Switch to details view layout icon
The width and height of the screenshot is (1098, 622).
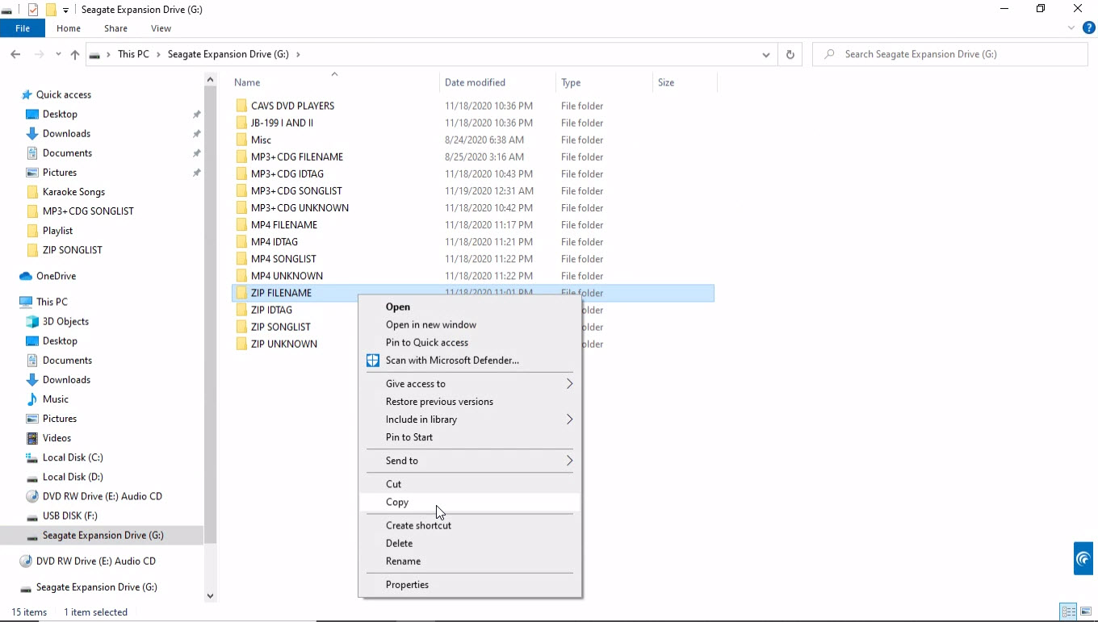[1068, 612]
